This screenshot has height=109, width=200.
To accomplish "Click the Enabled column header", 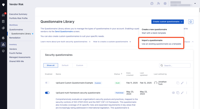I will [x=49, y=74].
